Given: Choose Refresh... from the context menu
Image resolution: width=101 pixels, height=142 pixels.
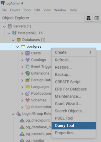Looking at the screenshot, I should coord(74,60).
